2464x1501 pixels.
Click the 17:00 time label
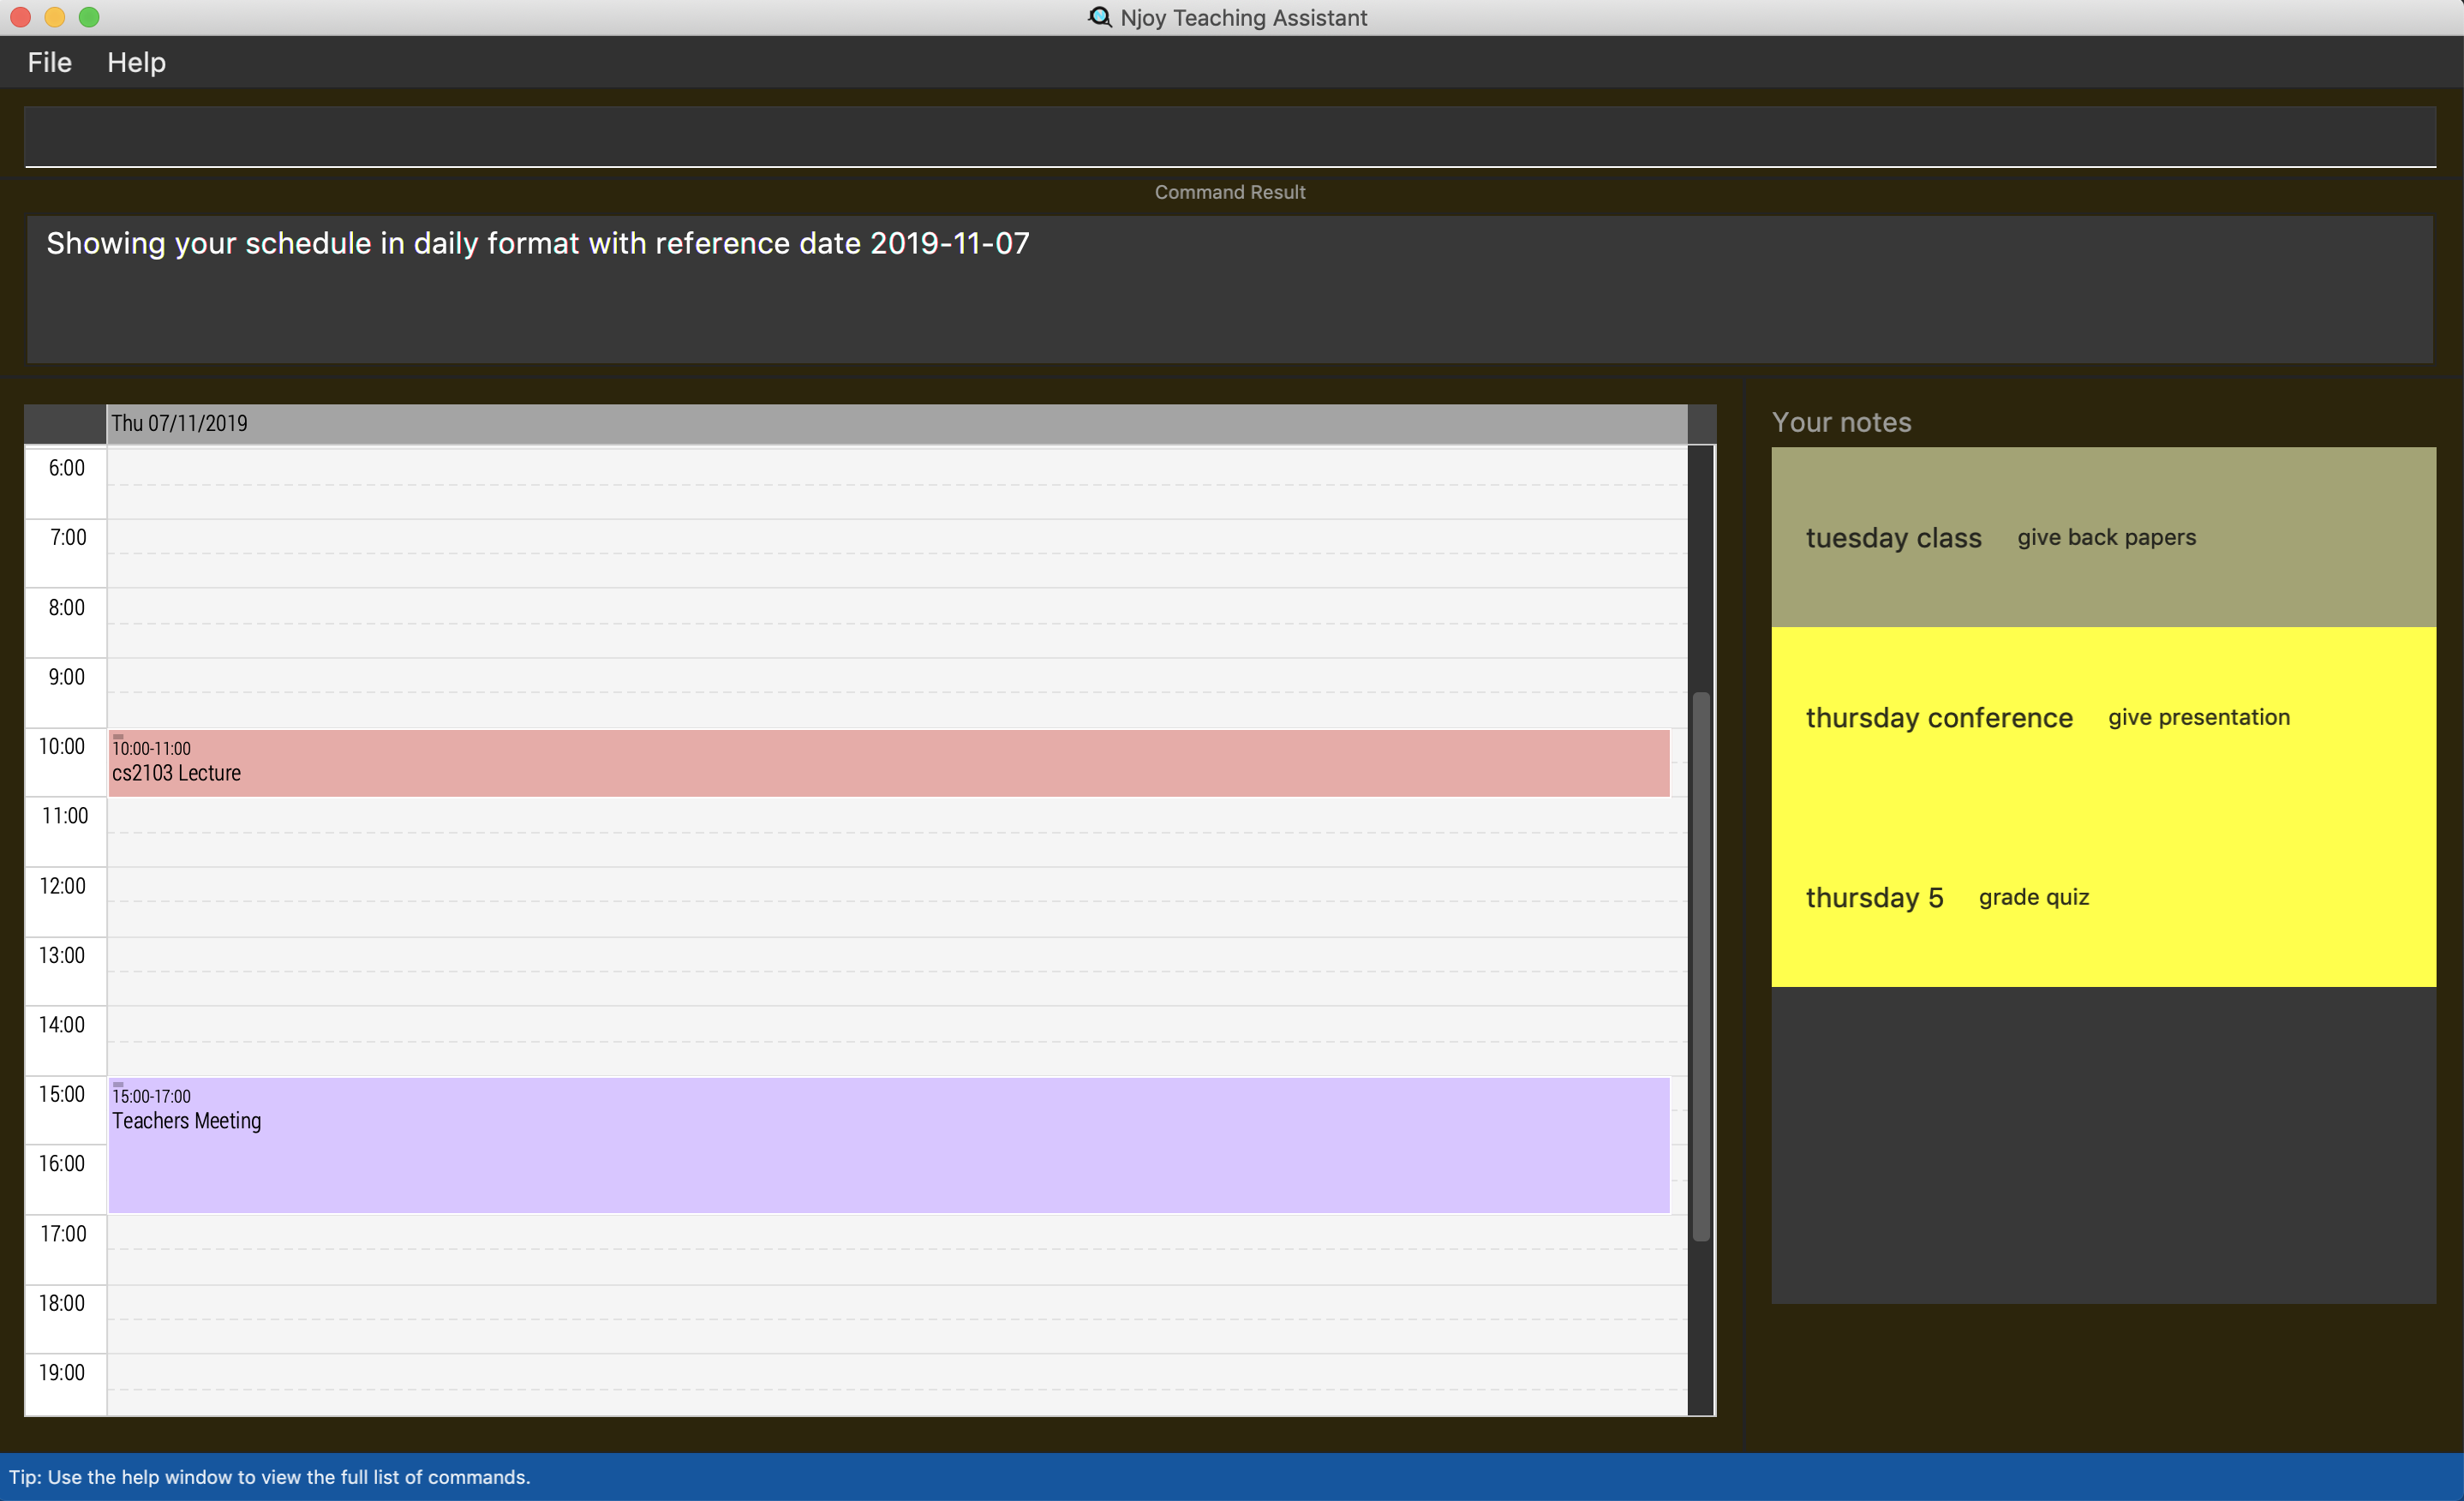point(63,1233)
